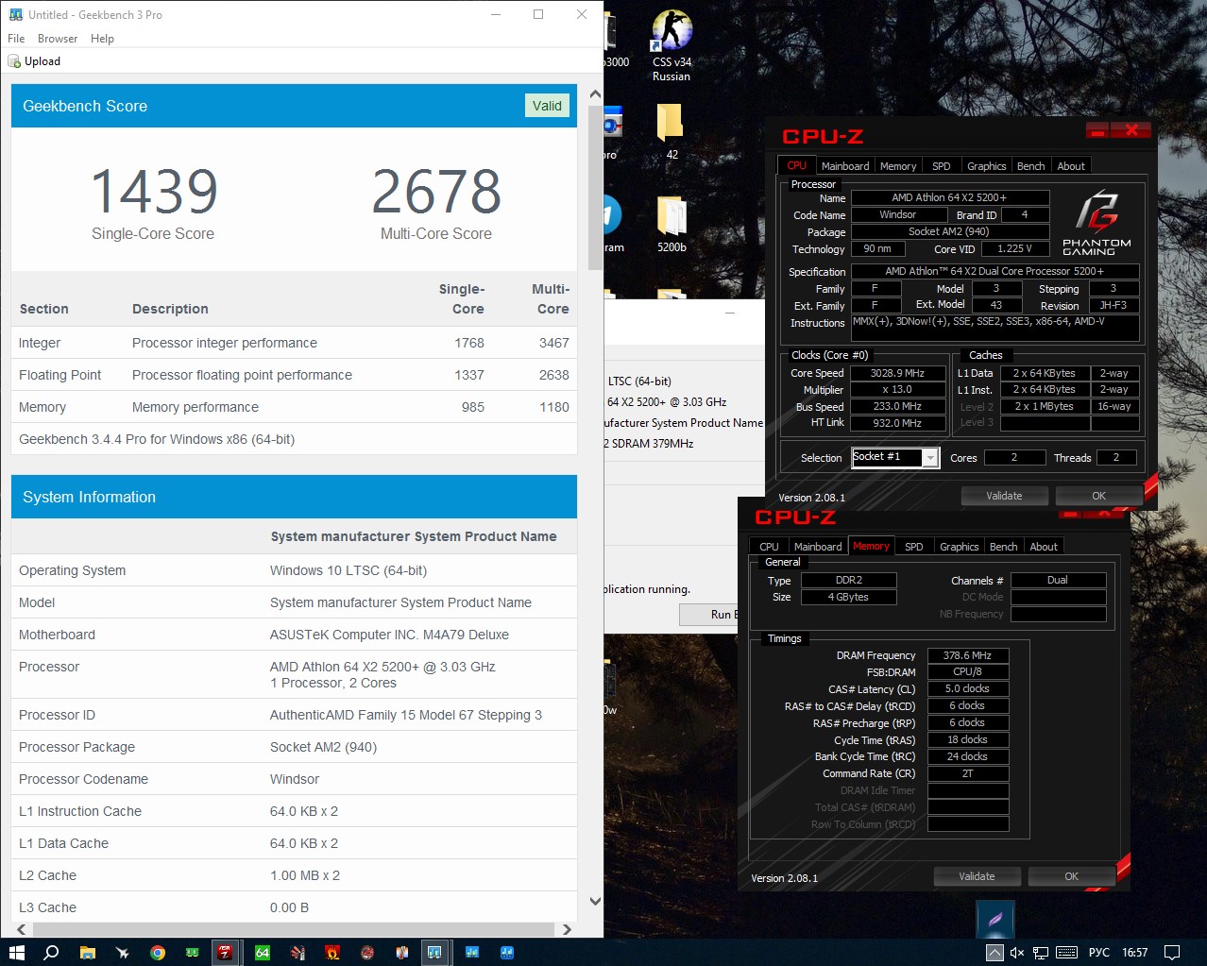Click the Geekbench app icon in title bar
Screen dimensions: 1207x966
coord(15,14)
